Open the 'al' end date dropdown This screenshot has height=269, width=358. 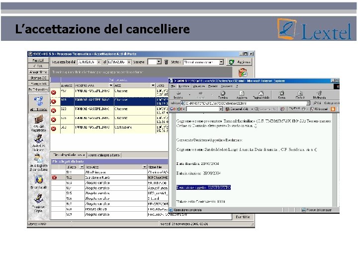129,62
